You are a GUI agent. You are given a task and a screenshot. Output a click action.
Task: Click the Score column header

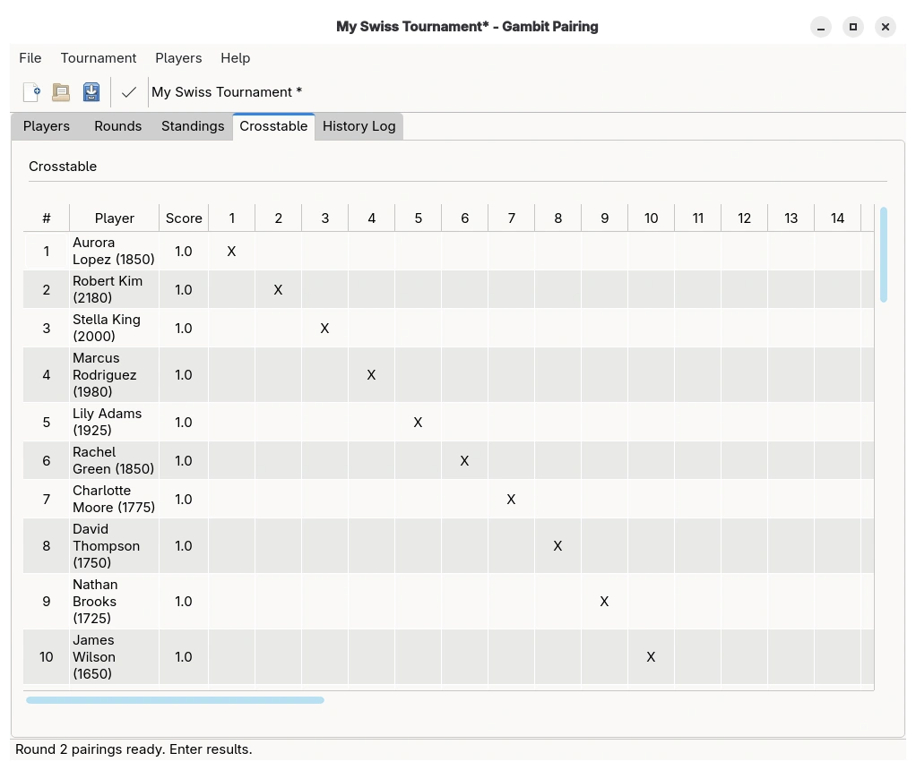click(184, 218)
